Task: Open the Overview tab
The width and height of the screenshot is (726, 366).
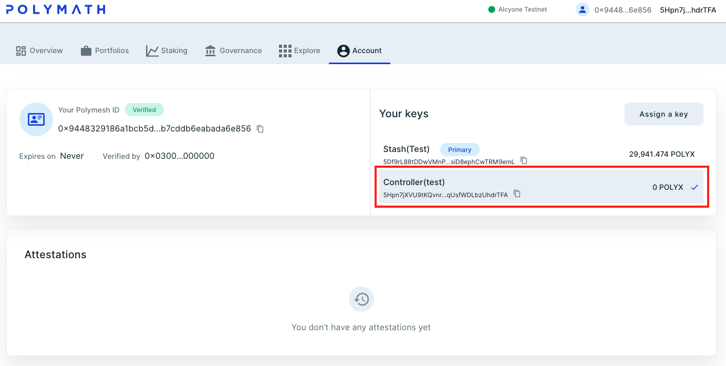Action: coord(39,50)
